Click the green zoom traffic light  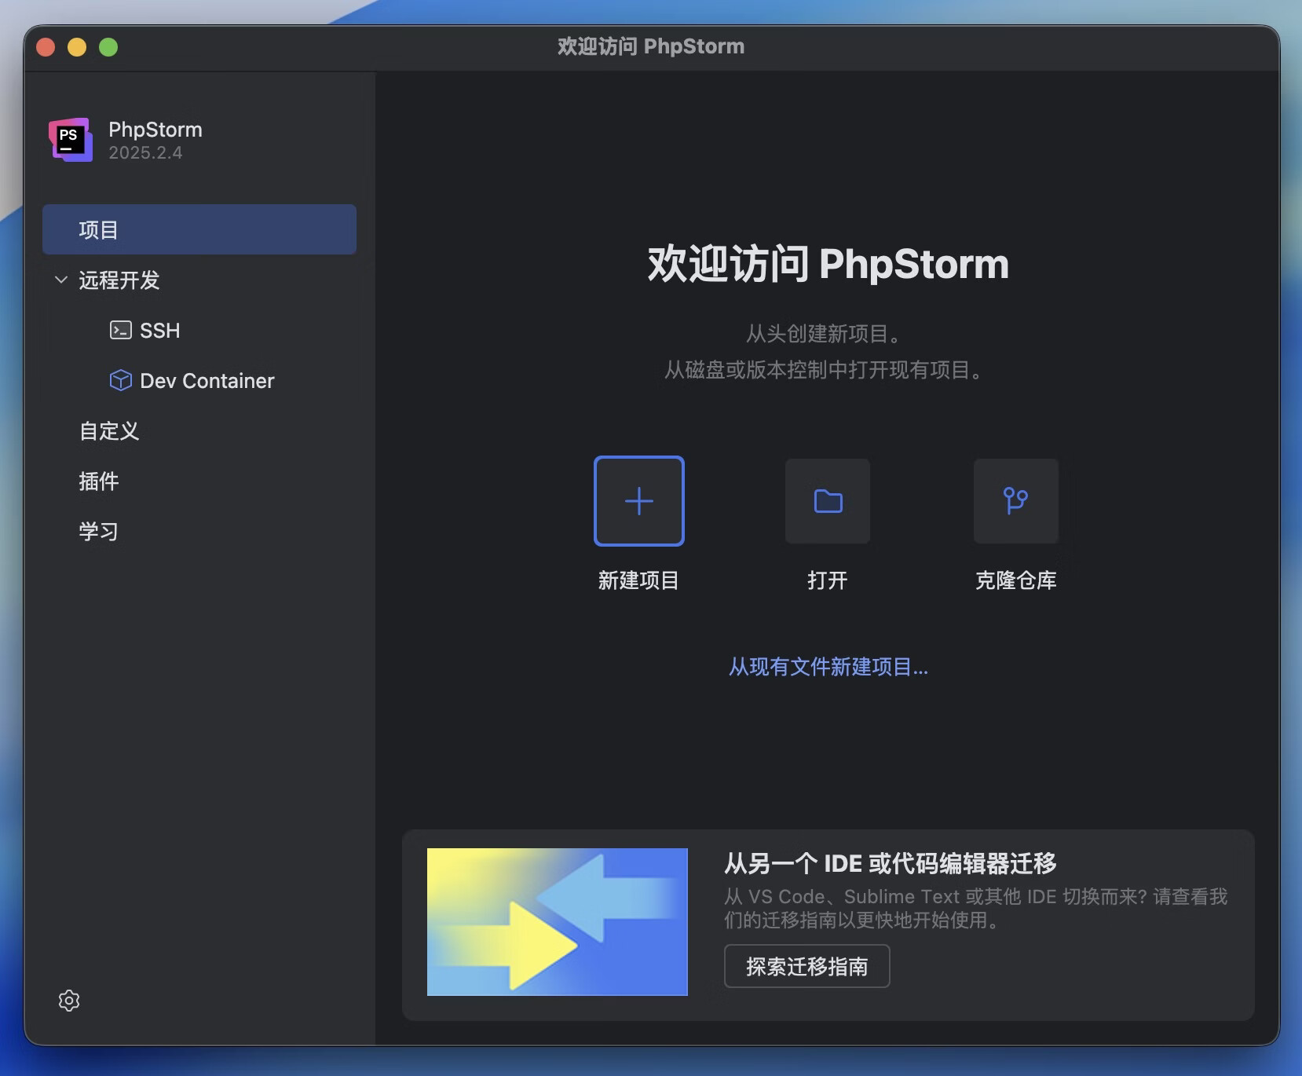pyautogui.click(x=108, y=46)
